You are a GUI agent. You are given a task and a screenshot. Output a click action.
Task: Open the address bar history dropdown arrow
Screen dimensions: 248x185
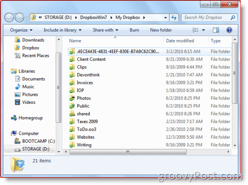pyautogui.click(x=165, y=18)
